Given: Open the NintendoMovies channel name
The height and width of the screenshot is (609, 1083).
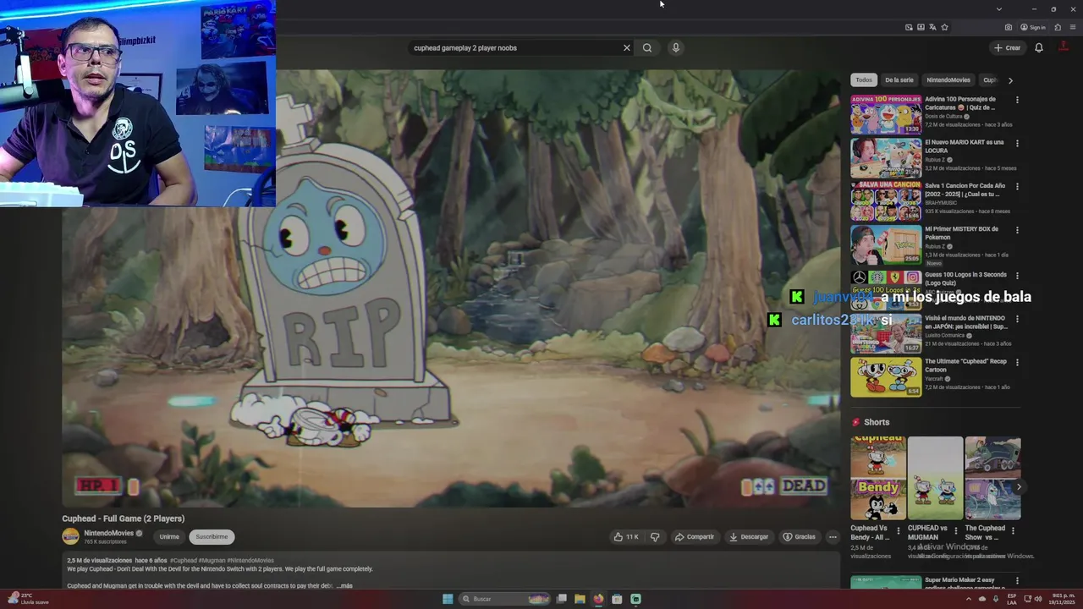Looking at the screenshot, I should tap(108, 534).
